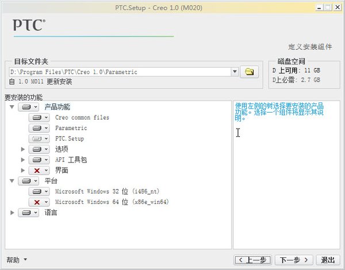Select the Creo common files label
The image size is (345, 270).
click(x=82, y=118)
